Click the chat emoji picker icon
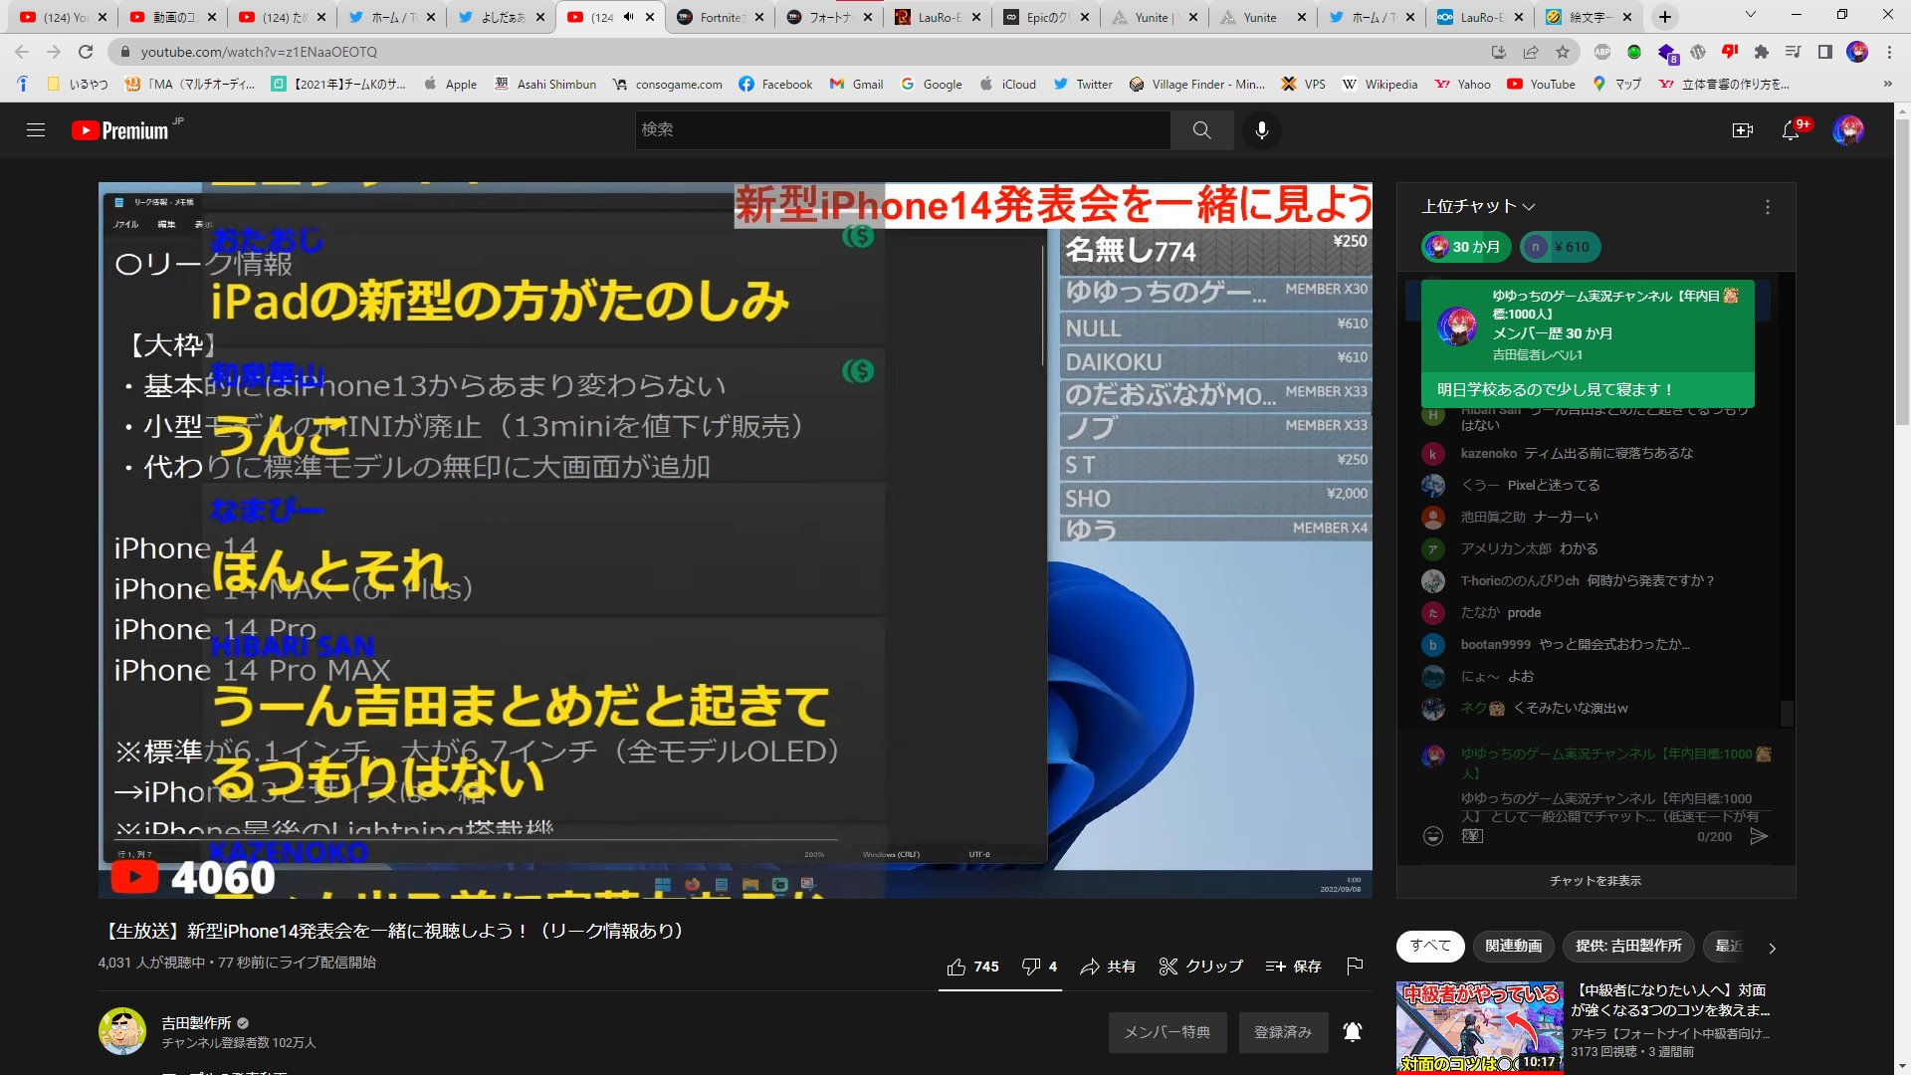 1433,836
